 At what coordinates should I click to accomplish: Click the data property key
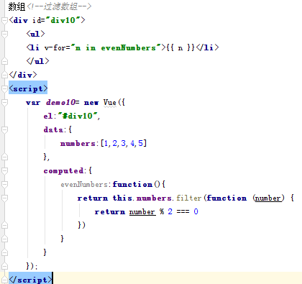[53, 129]
